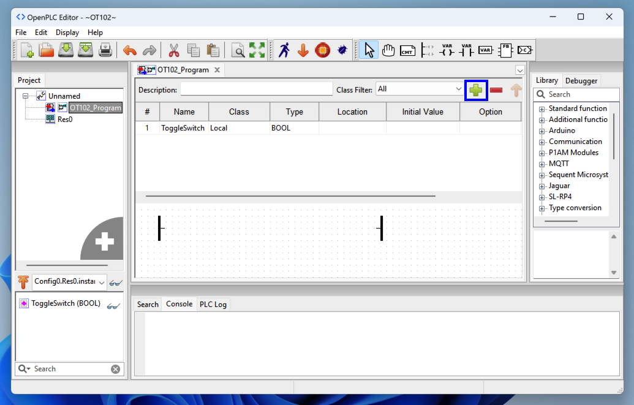Select the Project tab
This screenshot has width=634, height=405.
pos(29,80)
